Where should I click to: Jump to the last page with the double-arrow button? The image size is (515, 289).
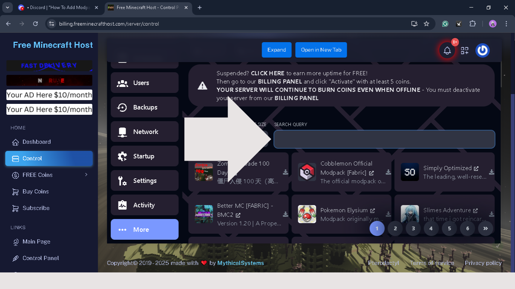(x=486, y=228)
